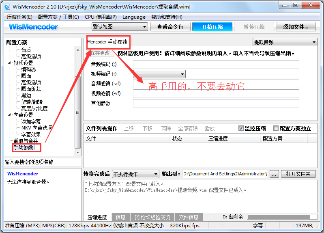
Task: Open the 视频编码 codec dropdown
Action: pos(159,74)
